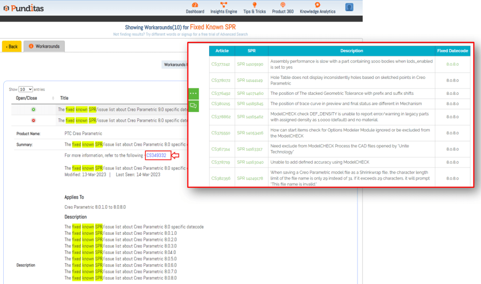Select the Product 360 icon

(283, 5)
